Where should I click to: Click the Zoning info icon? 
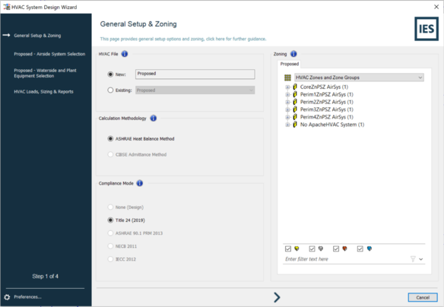coord(293,54)
